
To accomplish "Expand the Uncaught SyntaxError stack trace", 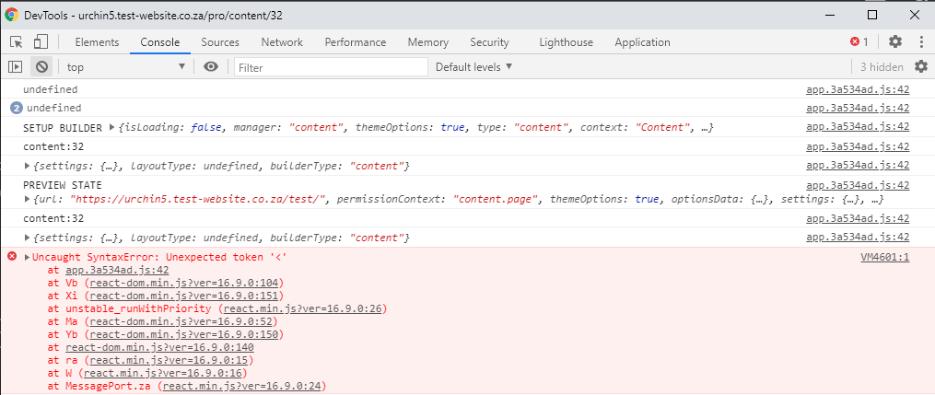I will 28,258.
